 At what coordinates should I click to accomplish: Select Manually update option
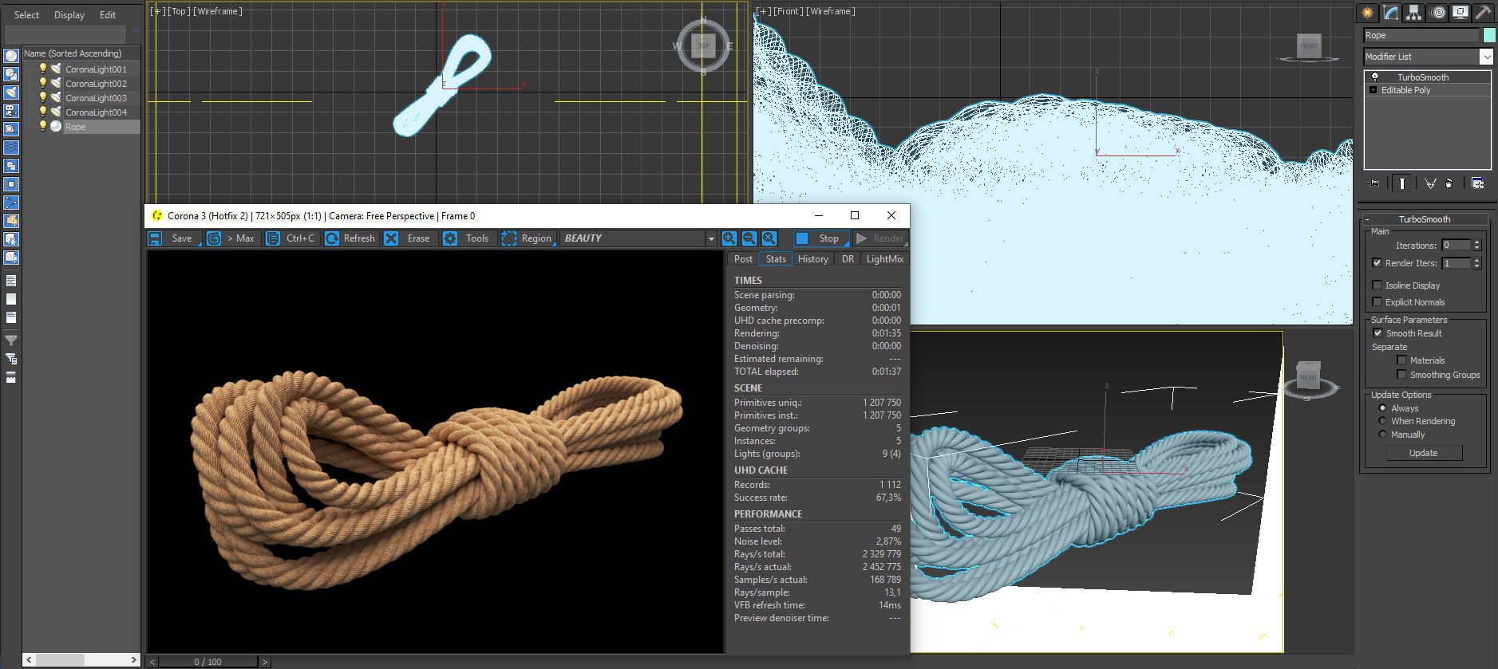(1383, 434)
